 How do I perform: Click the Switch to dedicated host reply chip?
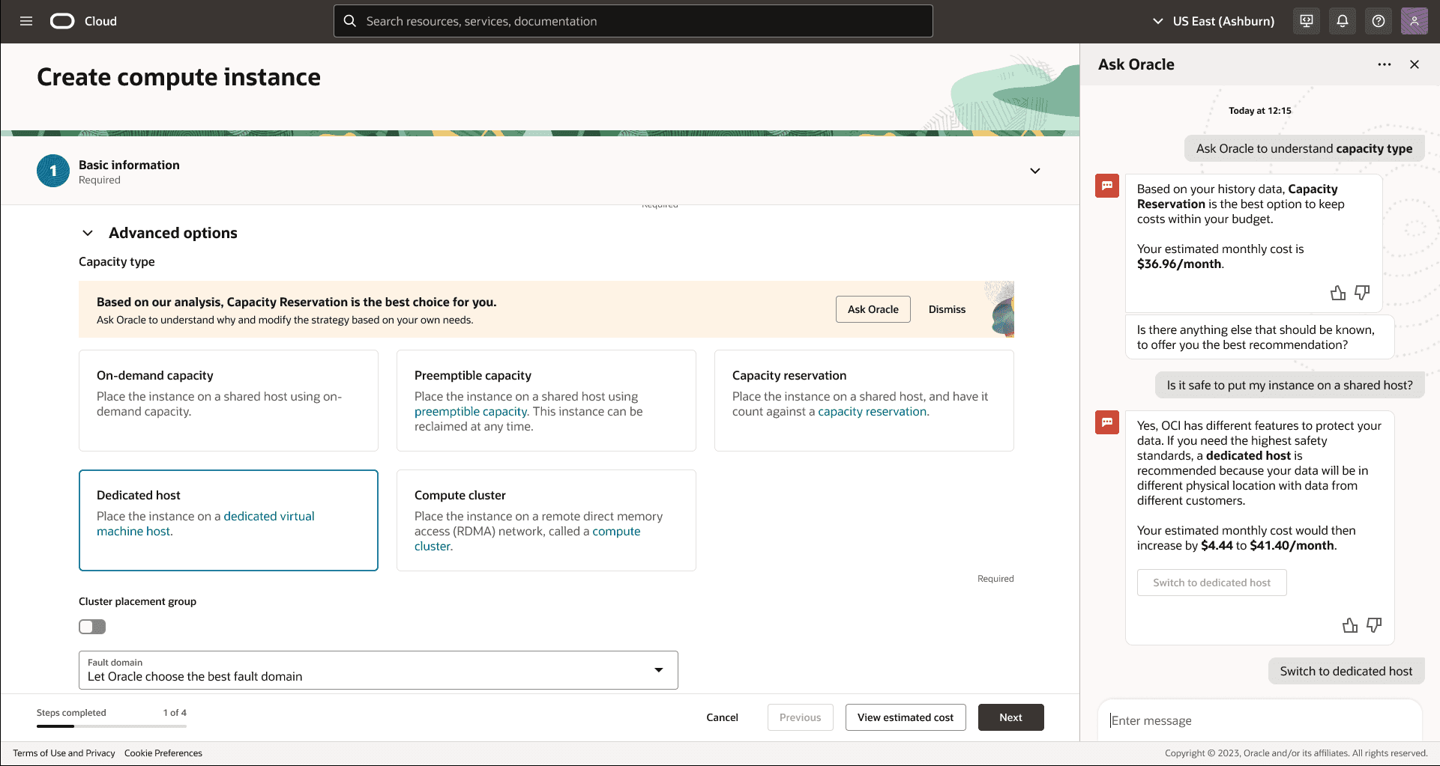pos(1346,671)
